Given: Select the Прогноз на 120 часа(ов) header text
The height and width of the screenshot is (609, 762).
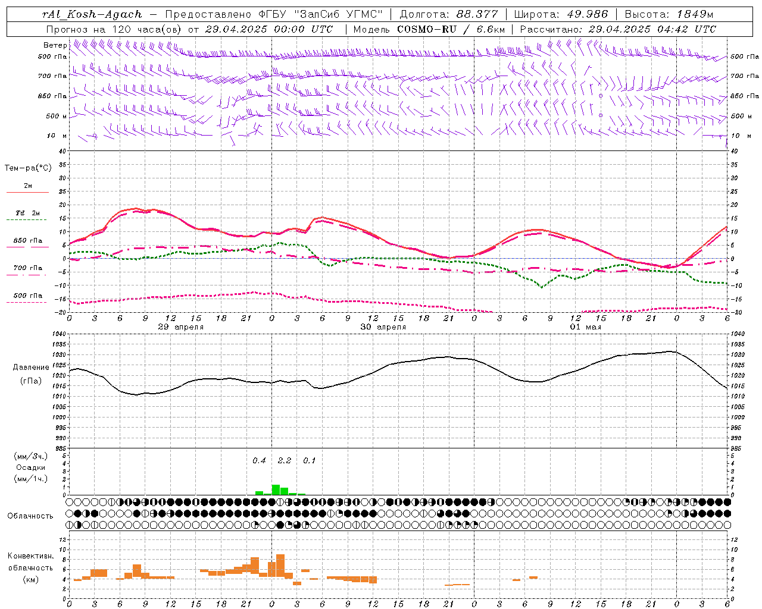Looking at the screenshot, I should [x=114, y=29].
